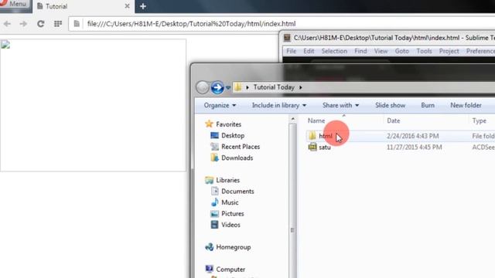Expand arrow before Tutorial Today breadcrumb

(247, 87)
